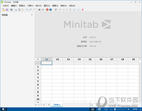
Task: Select column header C5
Action: [x=90, y=59]
